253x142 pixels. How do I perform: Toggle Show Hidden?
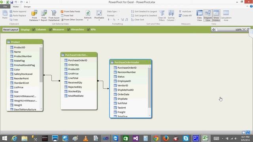tap(216, 16)
